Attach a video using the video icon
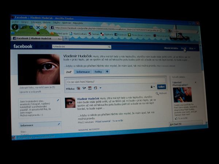The image size is (219, 164). [84, 88]
